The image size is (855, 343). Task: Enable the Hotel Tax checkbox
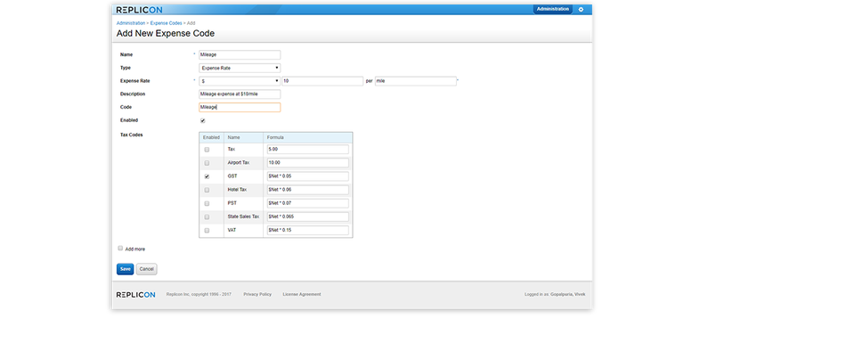pos(207,190)
